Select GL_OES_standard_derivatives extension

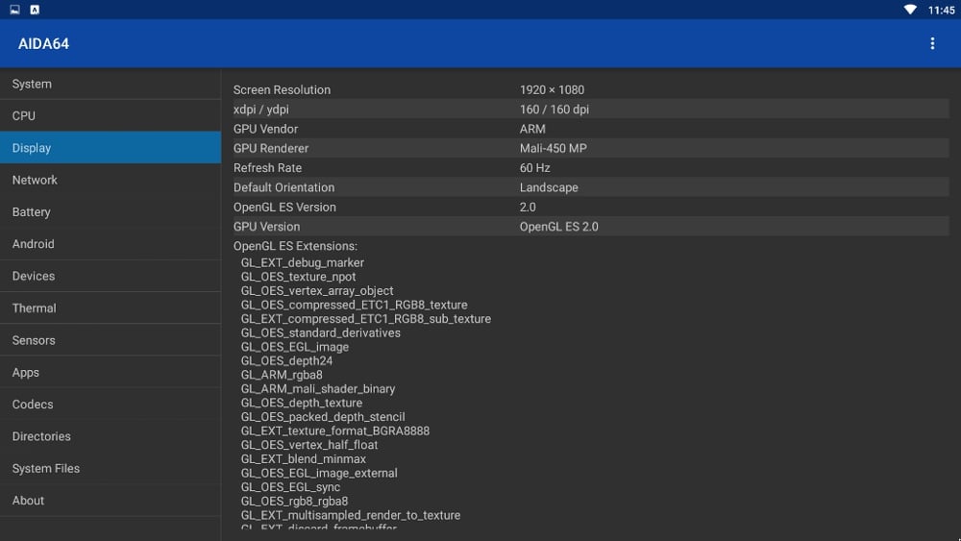pos(321,333)
